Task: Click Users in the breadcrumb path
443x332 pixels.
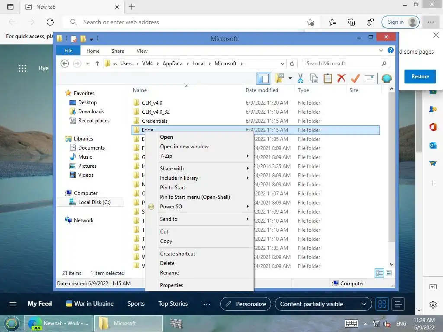Action: 126,64
